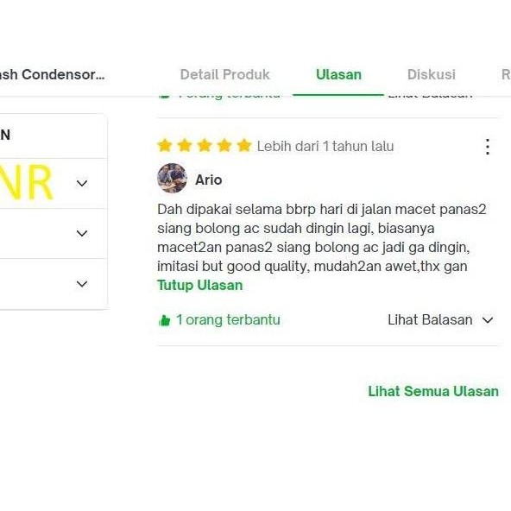
Task: Click the third yellow star of the rating
Action: tap(205, 146)
